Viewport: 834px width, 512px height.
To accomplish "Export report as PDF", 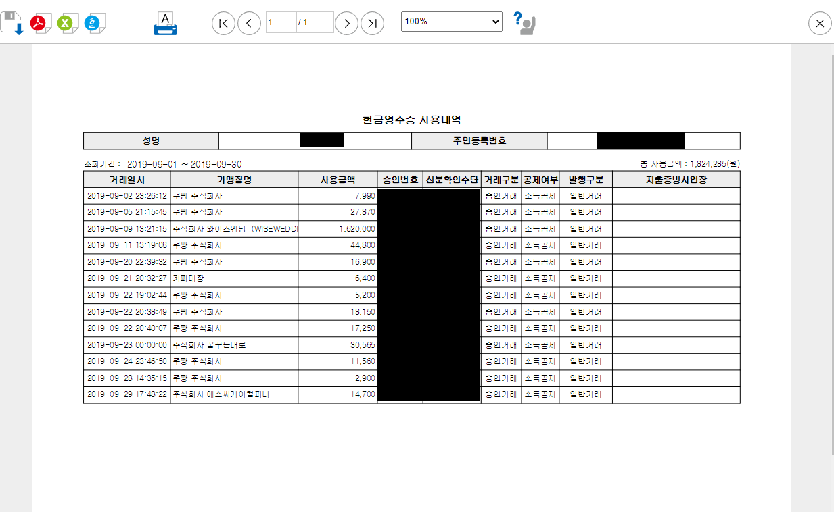I will click(x=41, y=23).
